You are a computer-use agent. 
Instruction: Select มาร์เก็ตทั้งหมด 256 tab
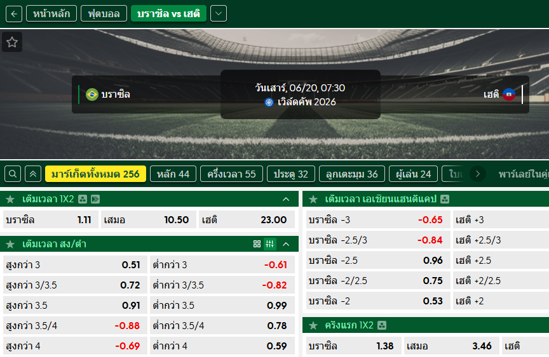[x=95, y=174]
